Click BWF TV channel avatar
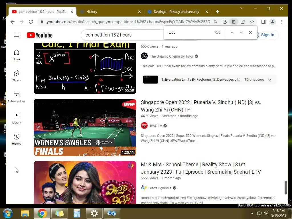 (144, 126)
